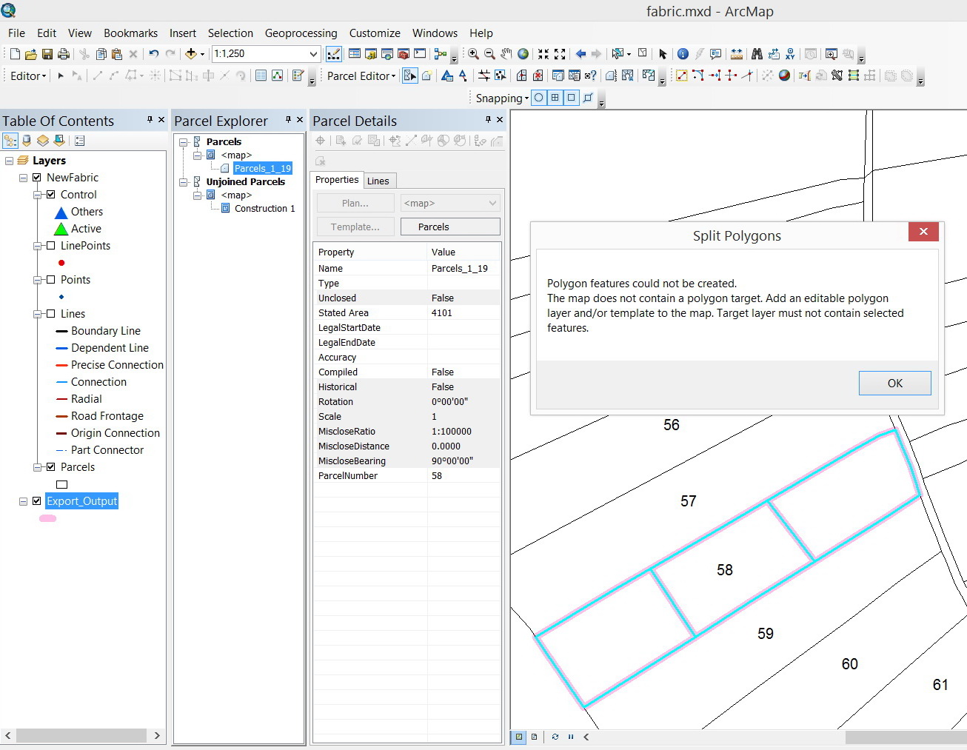The height and width of the screenshot is (750, 967).
Task: Open the File menu
Action: pyautogui.click(x=16, y=33)
